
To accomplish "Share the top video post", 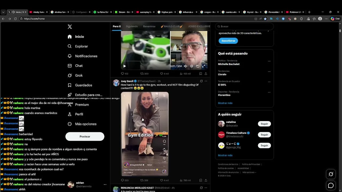I will [206, 74].
